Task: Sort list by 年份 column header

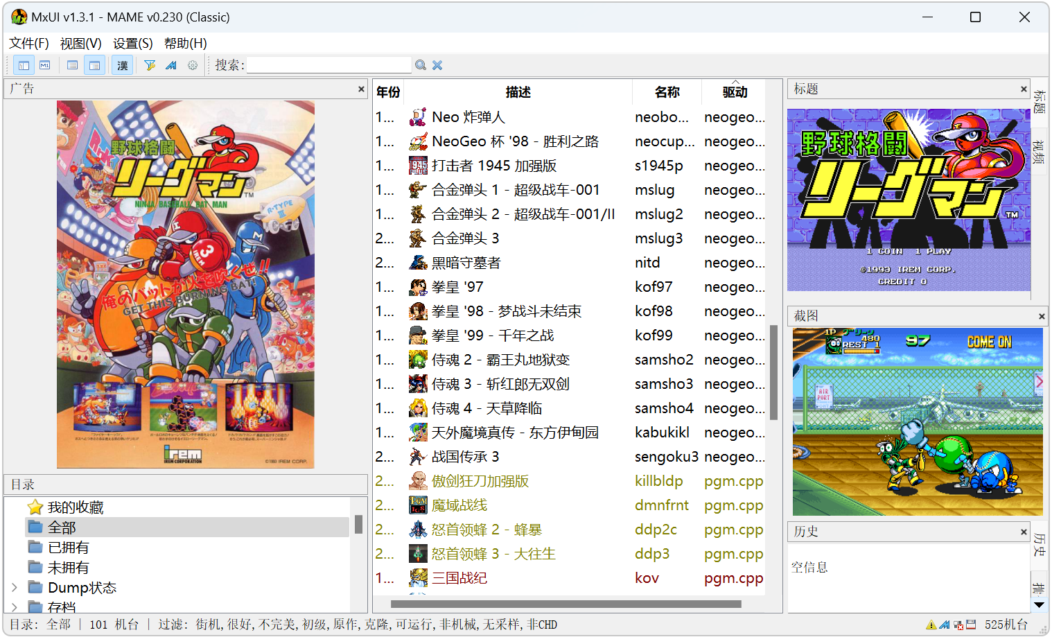Action: [388, 92]
